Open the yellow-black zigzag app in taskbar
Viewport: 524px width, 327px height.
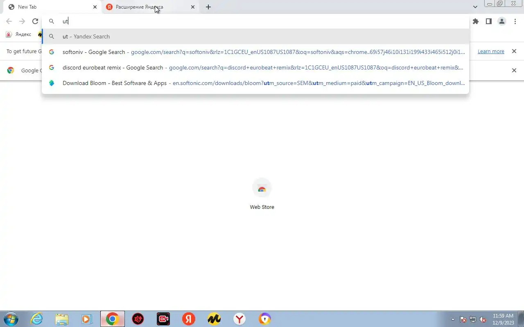[x=214, y=319]
